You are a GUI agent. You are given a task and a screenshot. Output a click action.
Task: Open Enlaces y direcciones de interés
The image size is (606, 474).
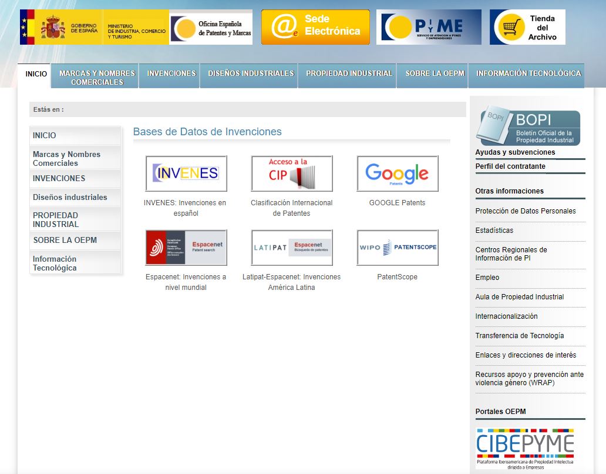click(526, 355)
